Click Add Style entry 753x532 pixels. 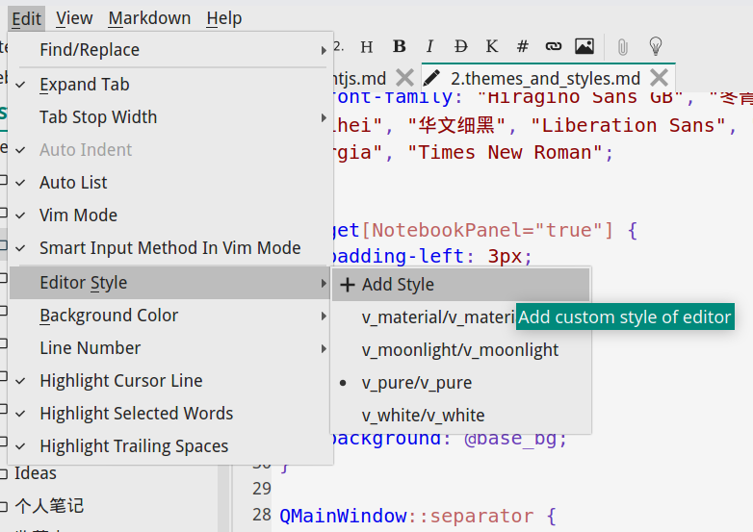(x=461, y=285)
